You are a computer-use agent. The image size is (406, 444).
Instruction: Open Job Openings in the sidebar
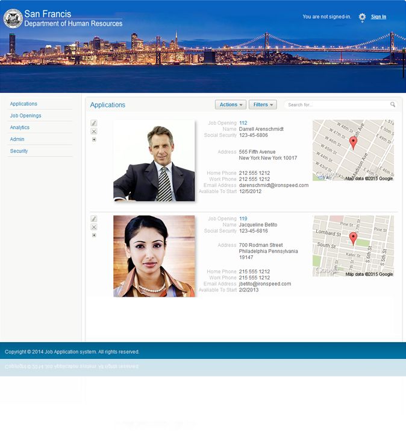point(25,116)
